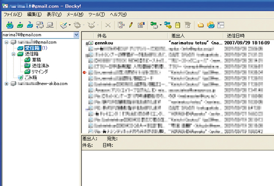Image resolution: width=274 pixels, height=186 pixels.
Task: Collapse the 送信箱 folder tree node
Action: point(14,54)
